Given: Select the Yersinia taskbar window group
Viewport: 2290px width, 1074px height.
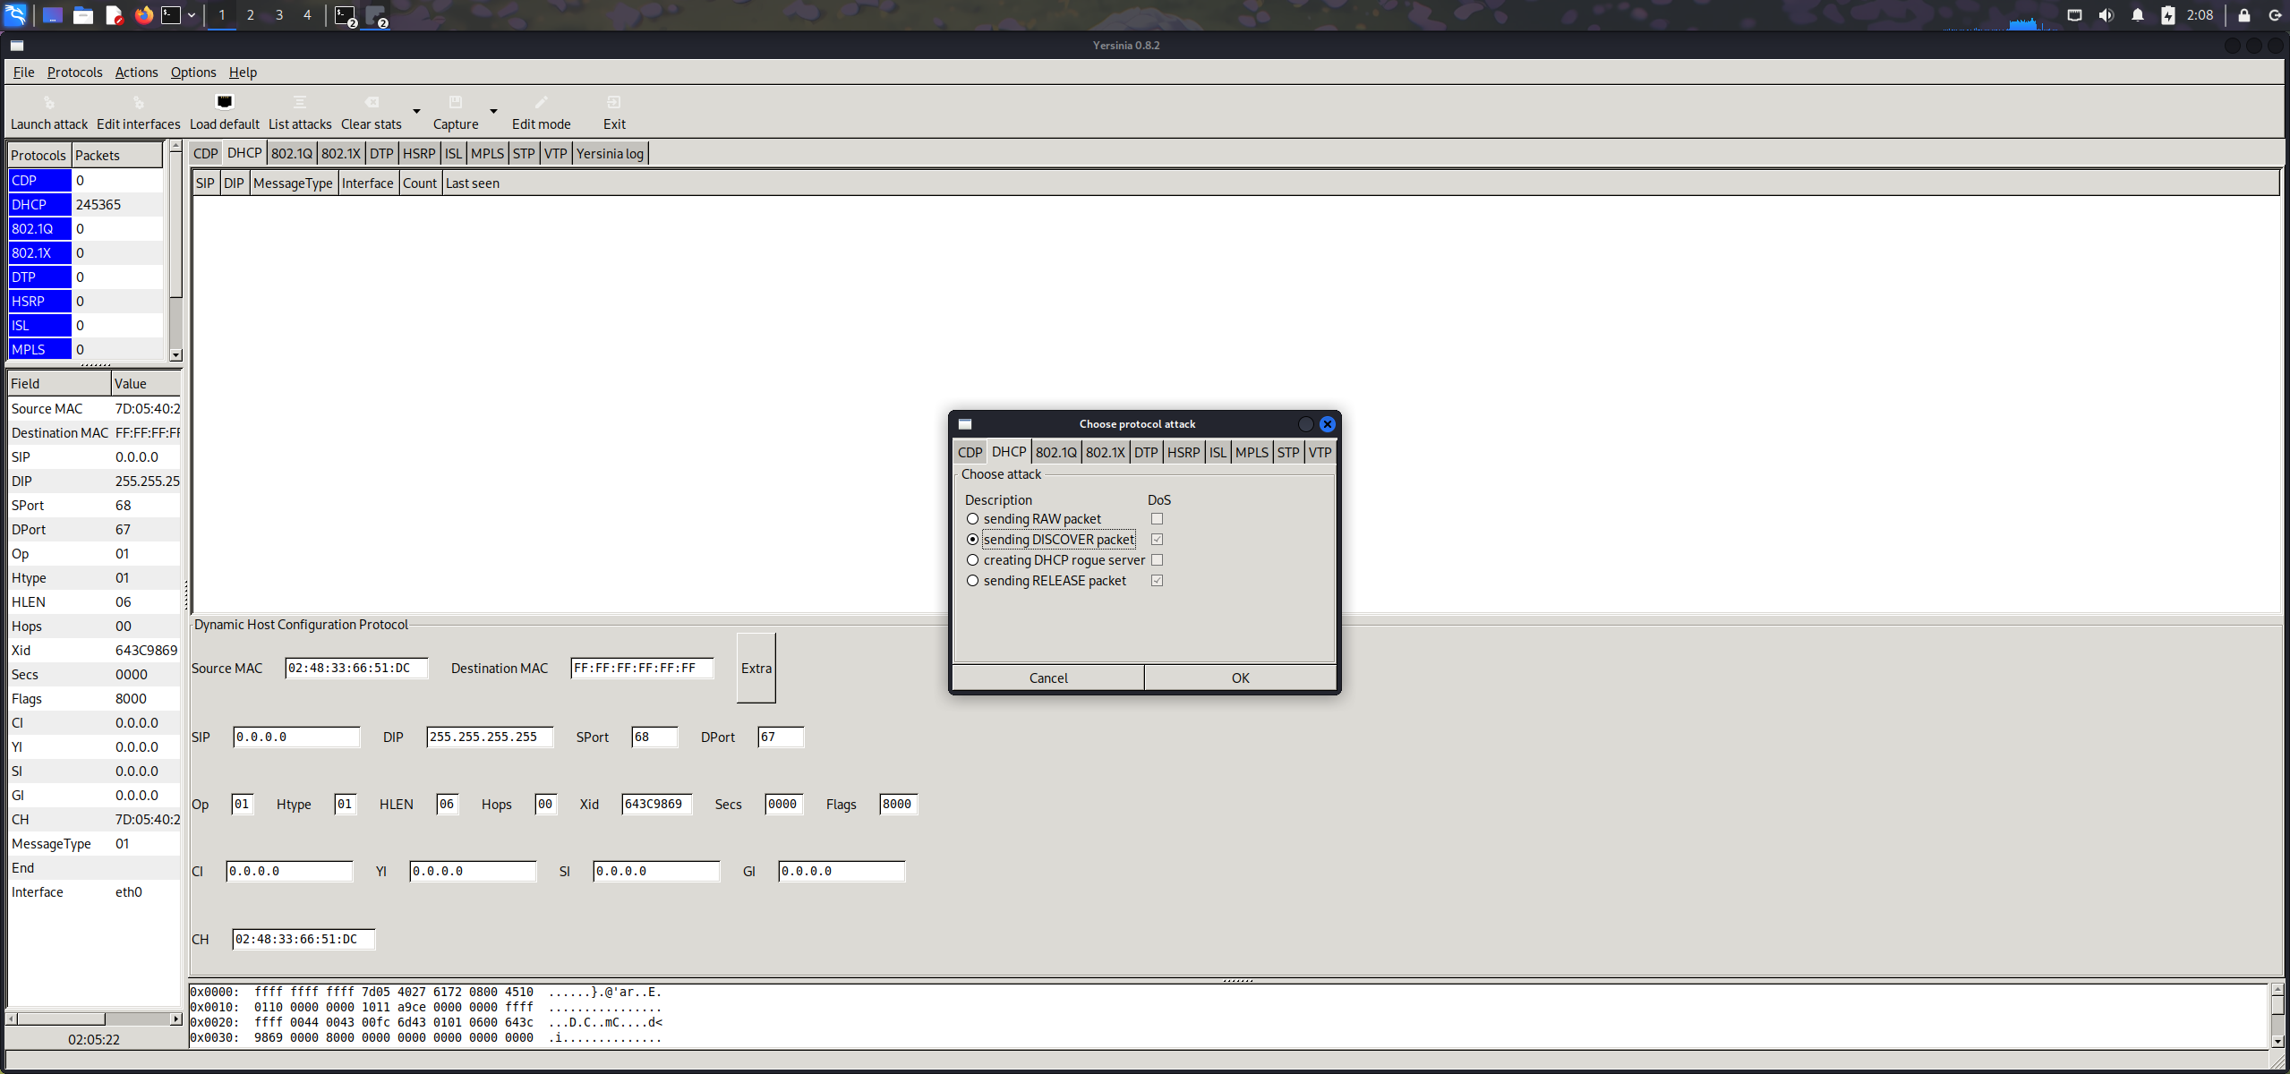Looking at the screenshot, I should (376, 16).
